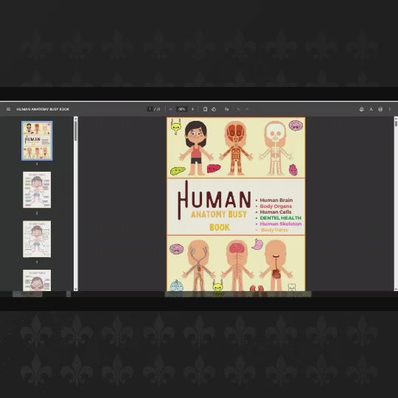Click the redo arrow icon
Screen dimensions: 398x398
pos(247,109)
